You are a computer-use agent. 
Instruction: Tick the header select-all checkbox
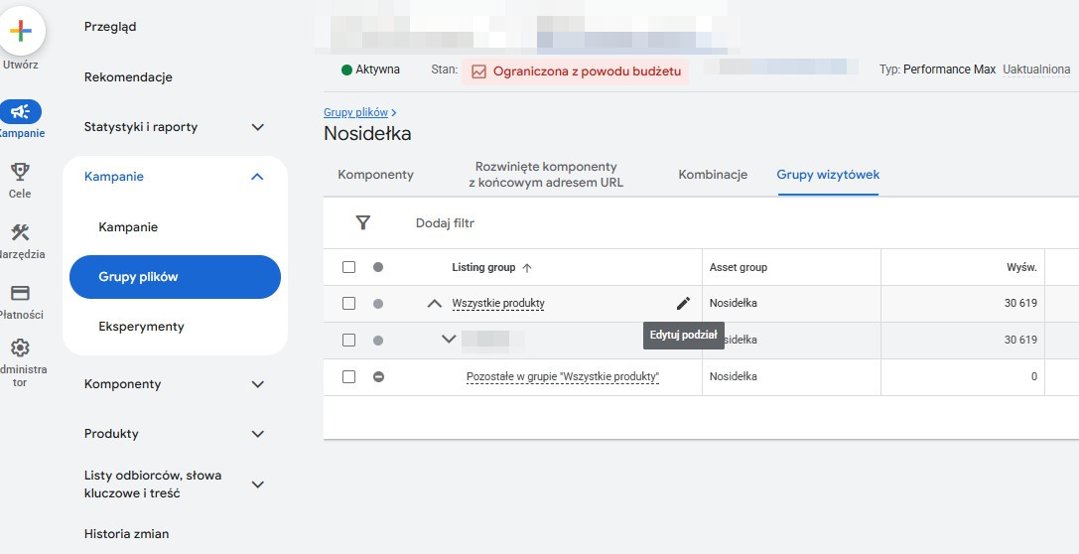tap(348, 267)
